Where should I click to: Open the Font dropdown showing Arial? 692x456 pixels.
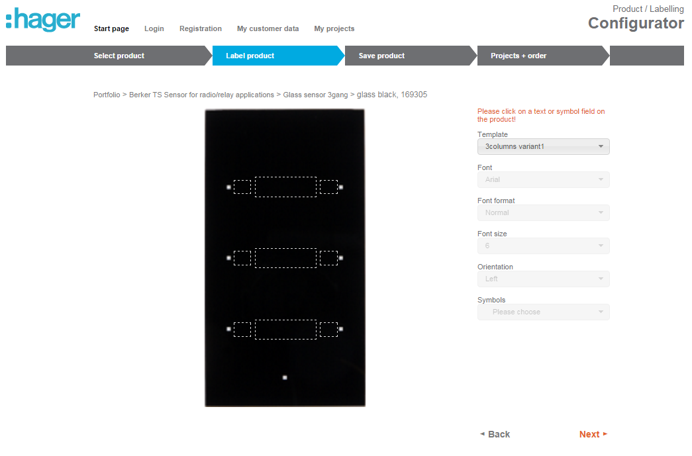click(543, 179)
